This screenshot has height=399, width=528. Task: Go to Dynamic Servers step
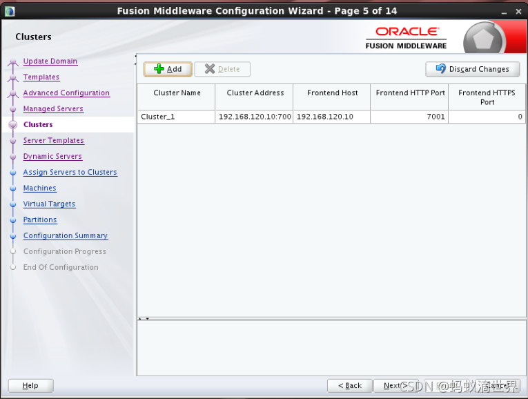52,156
